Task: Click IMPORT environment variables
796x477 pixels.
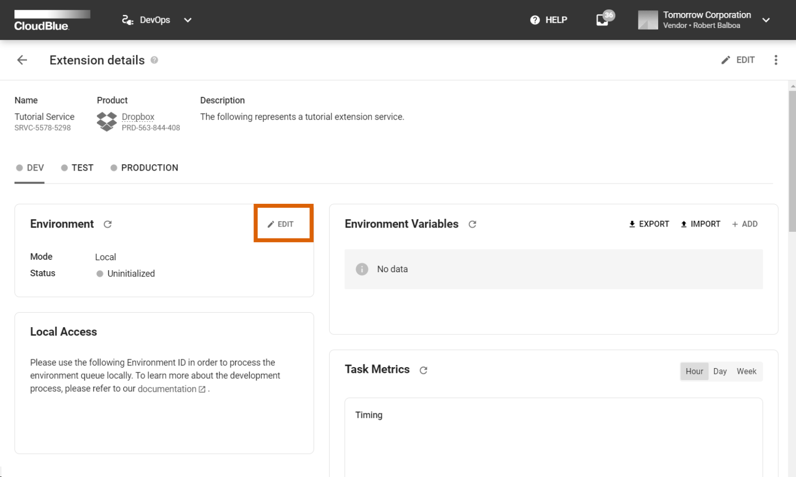Action: pos(700,224)
